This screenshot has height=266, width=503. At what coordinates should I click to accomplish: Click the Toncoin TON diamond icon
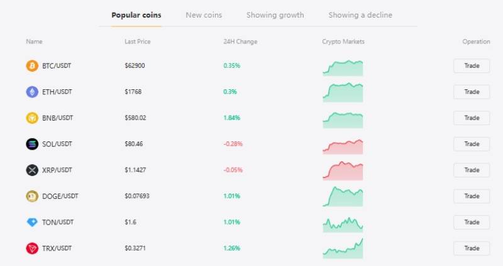(x=32, y=222)
